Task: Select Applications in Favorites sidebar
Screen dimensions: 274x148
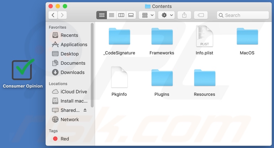Action: point(74,45)
